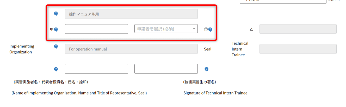This screenshot has width=346, height=107.
Task: Focus the bottom-left empty text input
Action: pyautogui.click(x=96, y=69)
